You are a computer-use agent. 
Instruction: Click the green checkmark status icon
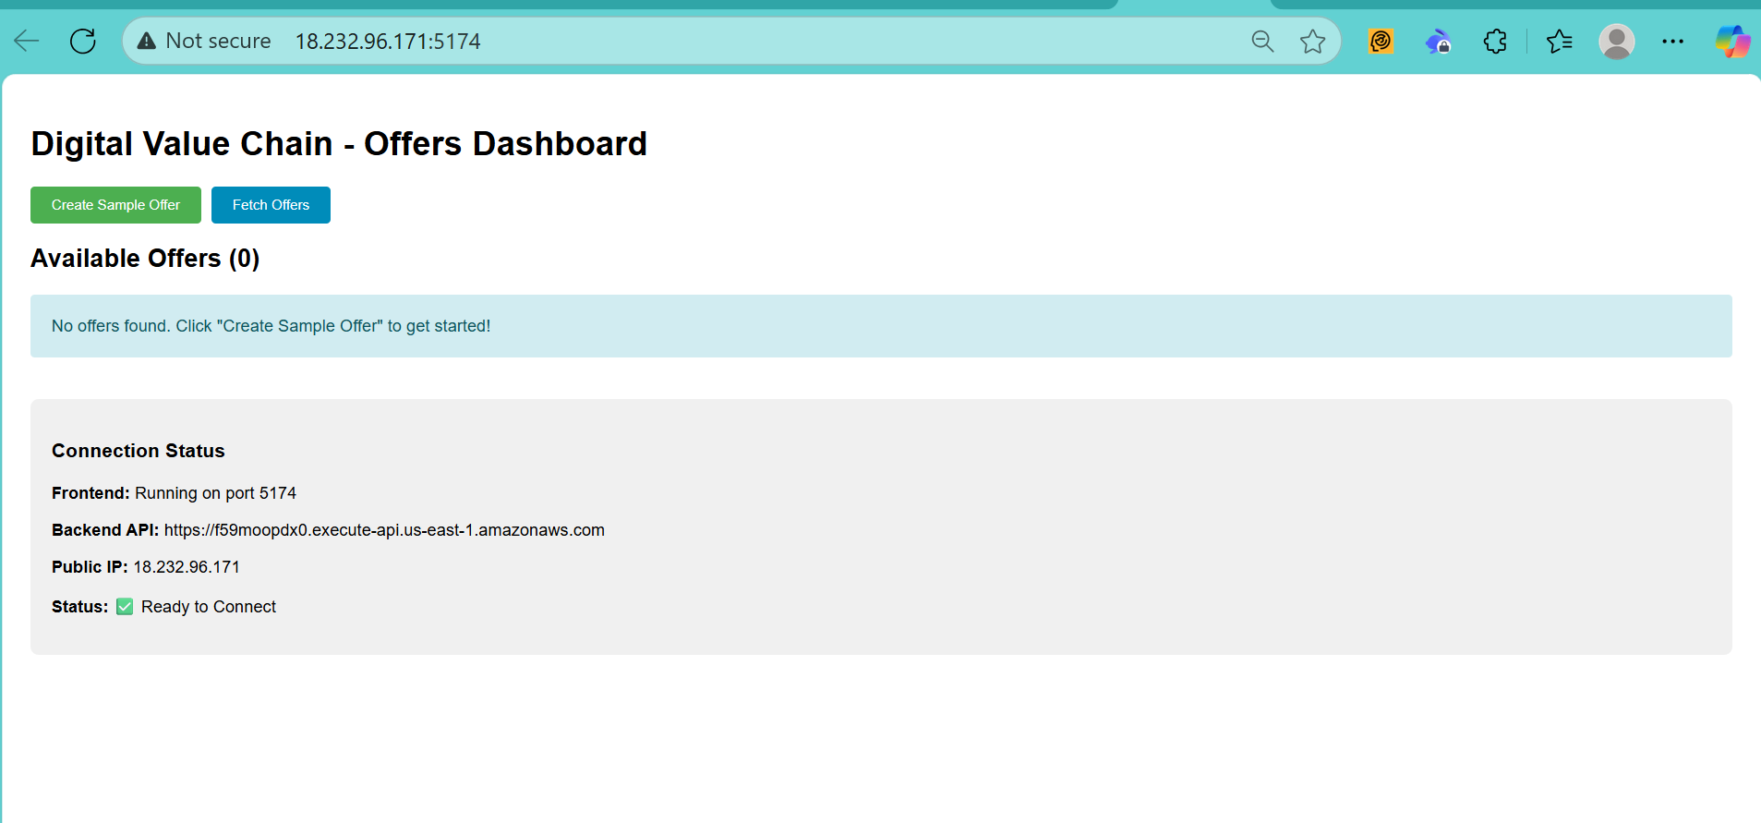click(x=125, y=607)
